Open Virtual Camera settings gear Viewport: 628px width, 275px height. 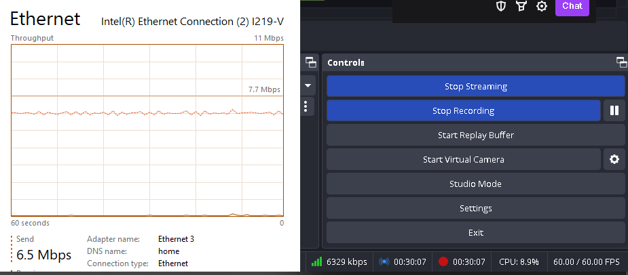[x=614, y=159]
